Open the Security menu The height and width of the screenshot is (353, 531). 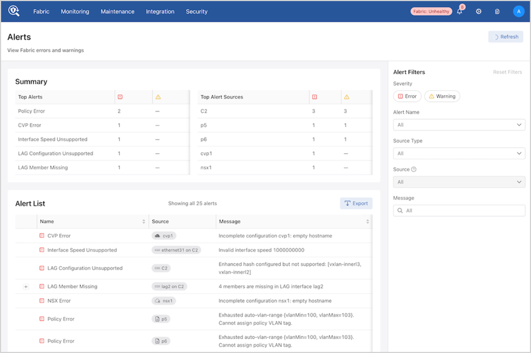pyautogui.click(x=196, y=11)
